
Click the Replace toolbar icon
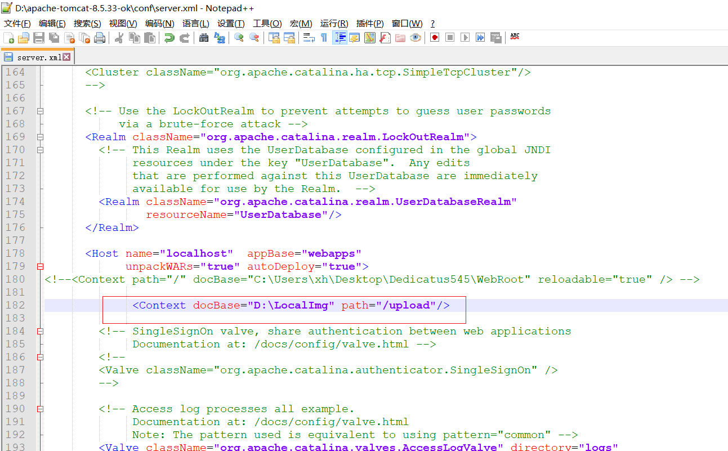coord(219,38)
